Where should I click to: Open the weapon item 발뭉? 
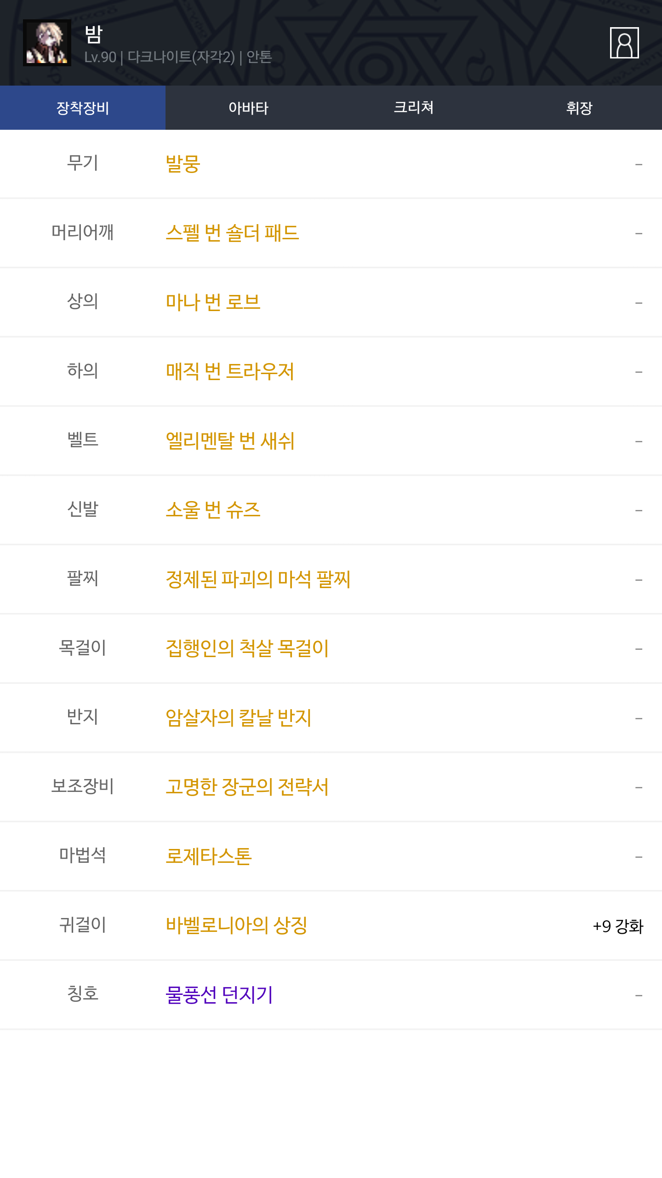point(183,164)
